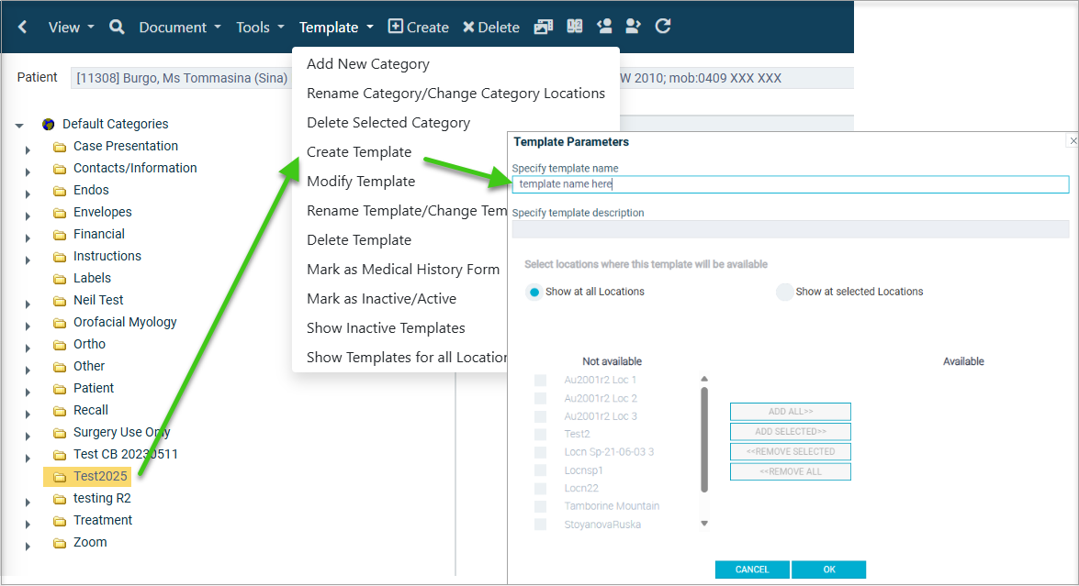Image resolution: width=1079 pixels, height=586 pixels.
Task: Expand the Envelopes folder arrow
Action: coord(28,216)
